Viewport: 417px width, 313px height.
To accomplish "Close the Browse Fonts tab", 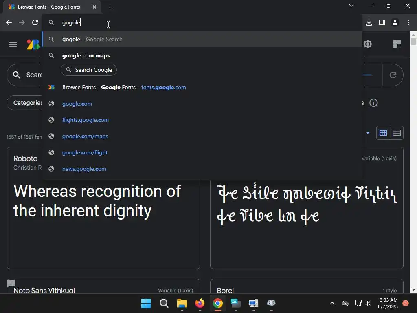I will pos(94,7).
